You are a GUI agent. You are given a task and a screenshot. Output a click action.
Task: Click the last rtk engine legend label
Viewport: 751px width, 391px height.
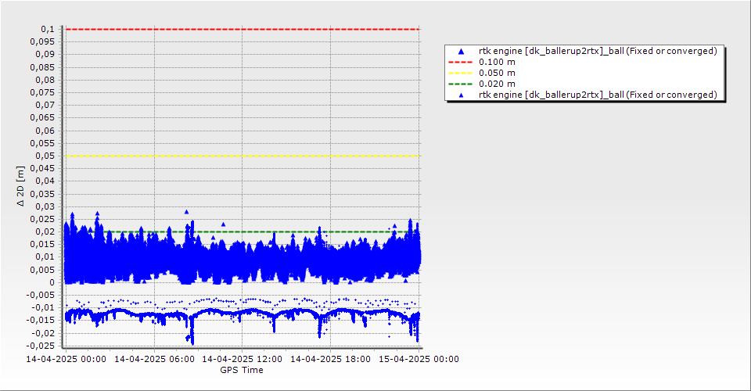(598, 95)
